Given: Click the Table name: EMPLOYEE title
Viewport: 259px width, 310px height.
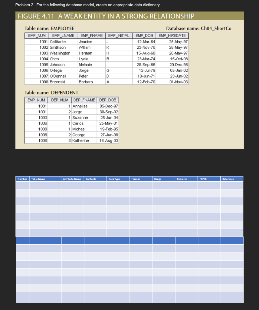Looking at the screenshot, I should tap(49, 28).
